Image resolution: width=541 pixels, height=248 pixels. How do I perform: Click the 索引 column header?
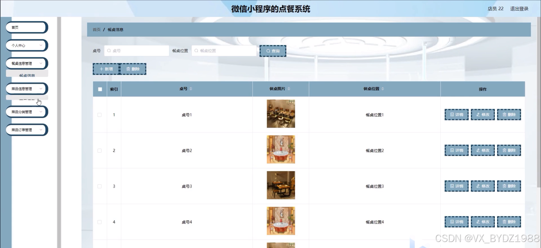click(114, 89)
